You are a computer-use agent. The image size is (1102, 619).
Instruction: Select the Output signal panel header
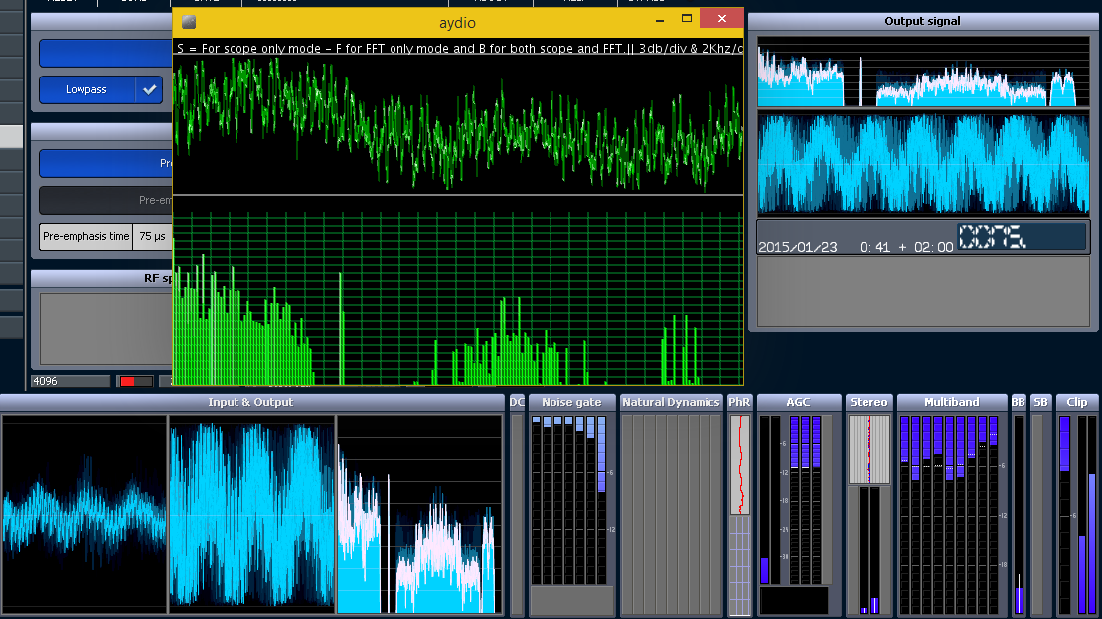922,21
